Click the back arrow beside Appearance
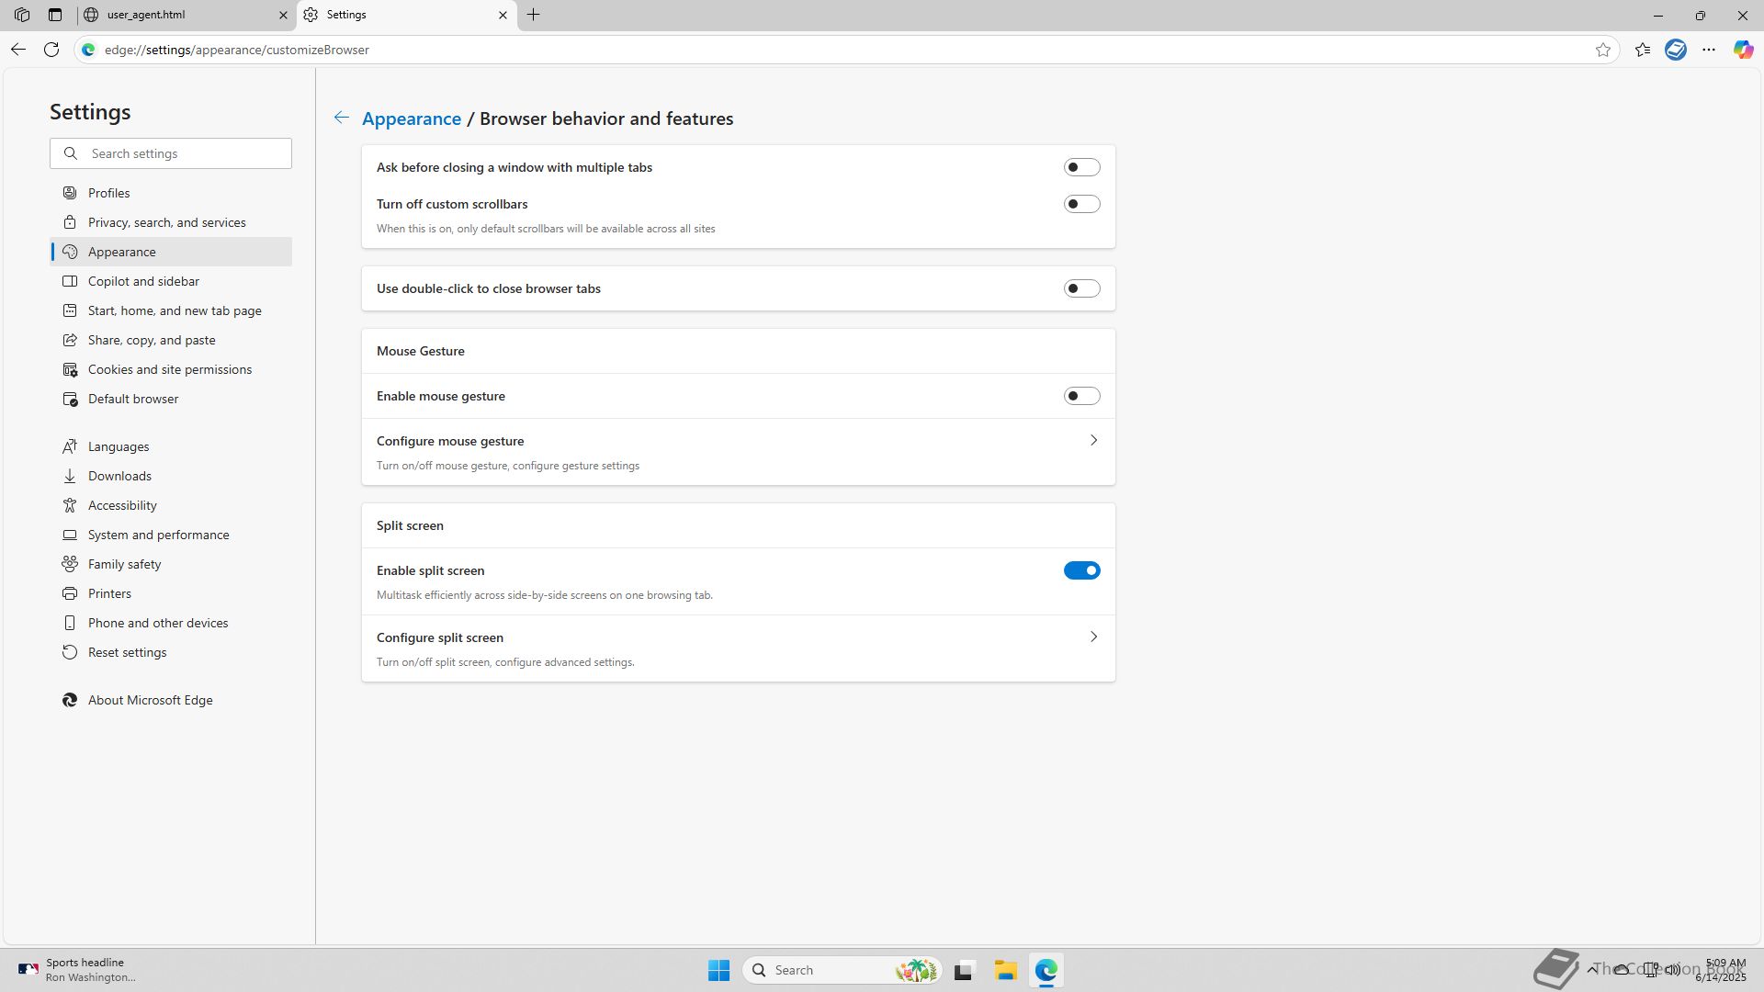Screen dimensions: 1764x992 341,118
